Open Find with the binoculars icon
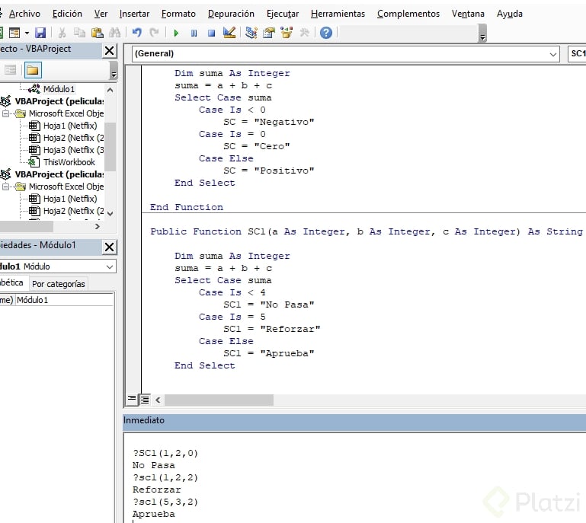The width and height of the screenshot is (586, 523). 115,33
